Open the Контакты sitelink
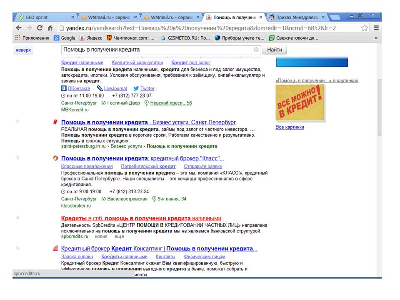The image size is (400, 300). (x=165, y=257)
